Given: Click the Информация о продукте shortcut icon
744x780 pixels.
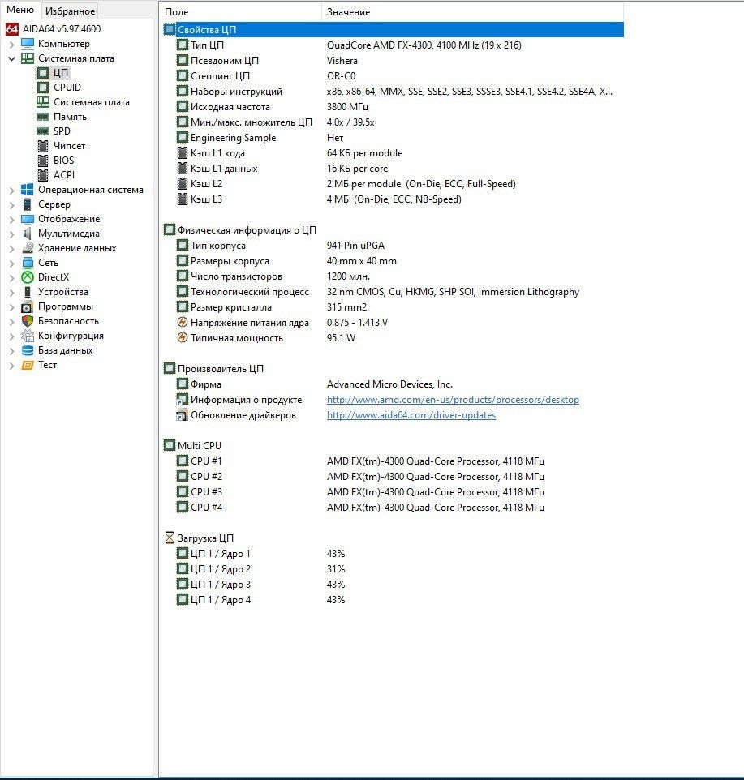Looking at the screenshot, I should [182, 400].
